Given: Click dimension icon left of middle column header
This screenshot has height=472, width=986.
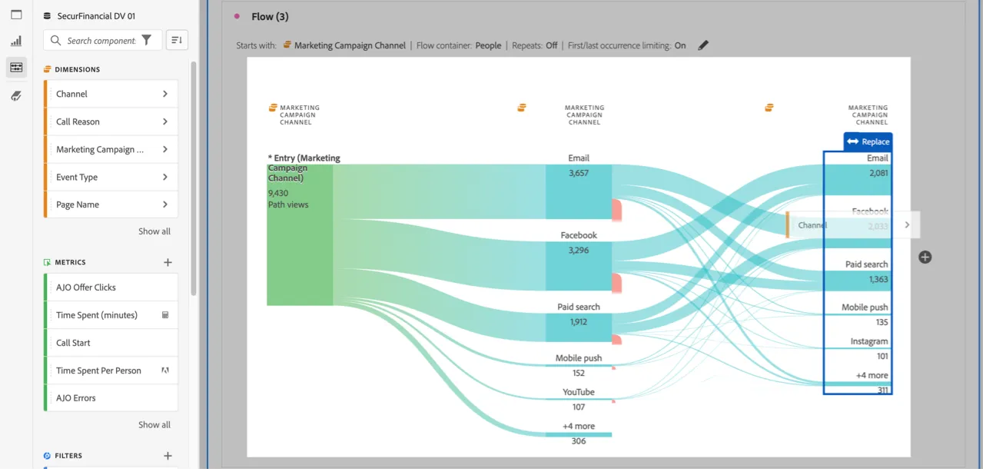Looking at the screenshot, I should 522,108.
